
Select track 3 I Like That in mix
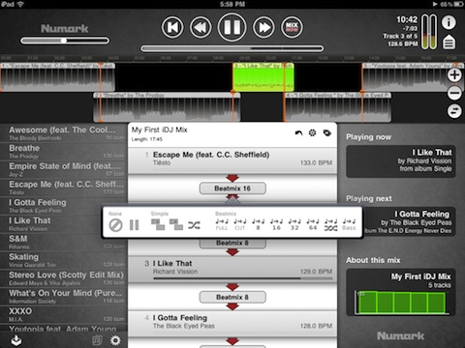pos(232,270)
